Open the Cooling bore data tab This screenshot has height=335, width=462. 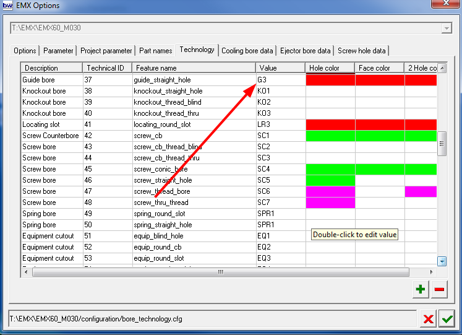pyautogui.click(x=247, y=51)
